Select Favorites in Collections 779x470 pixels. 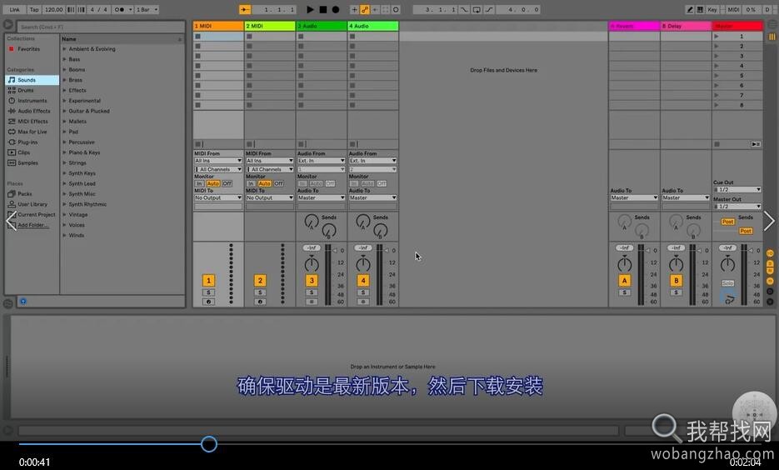click(29, 49)
